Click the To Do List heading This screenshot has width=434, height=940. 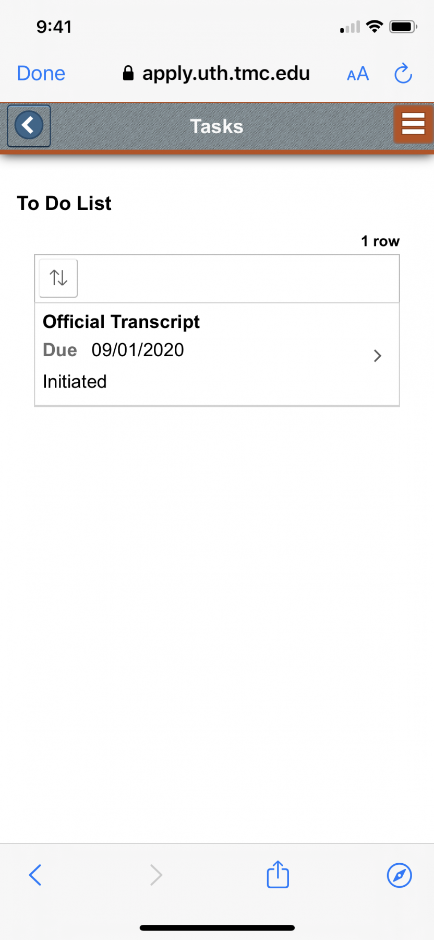tap(64, 203)
